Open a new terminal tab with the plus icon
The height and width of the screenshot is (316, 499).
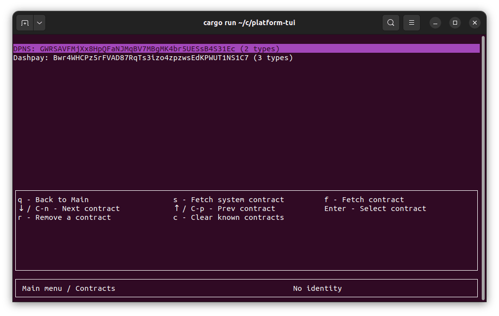tap(25, 23)
